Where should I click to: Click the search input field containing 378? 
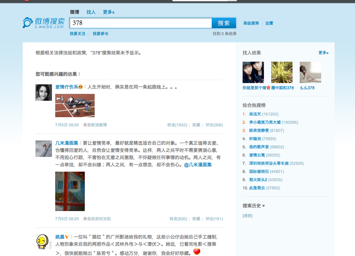(x=141, y=23)
